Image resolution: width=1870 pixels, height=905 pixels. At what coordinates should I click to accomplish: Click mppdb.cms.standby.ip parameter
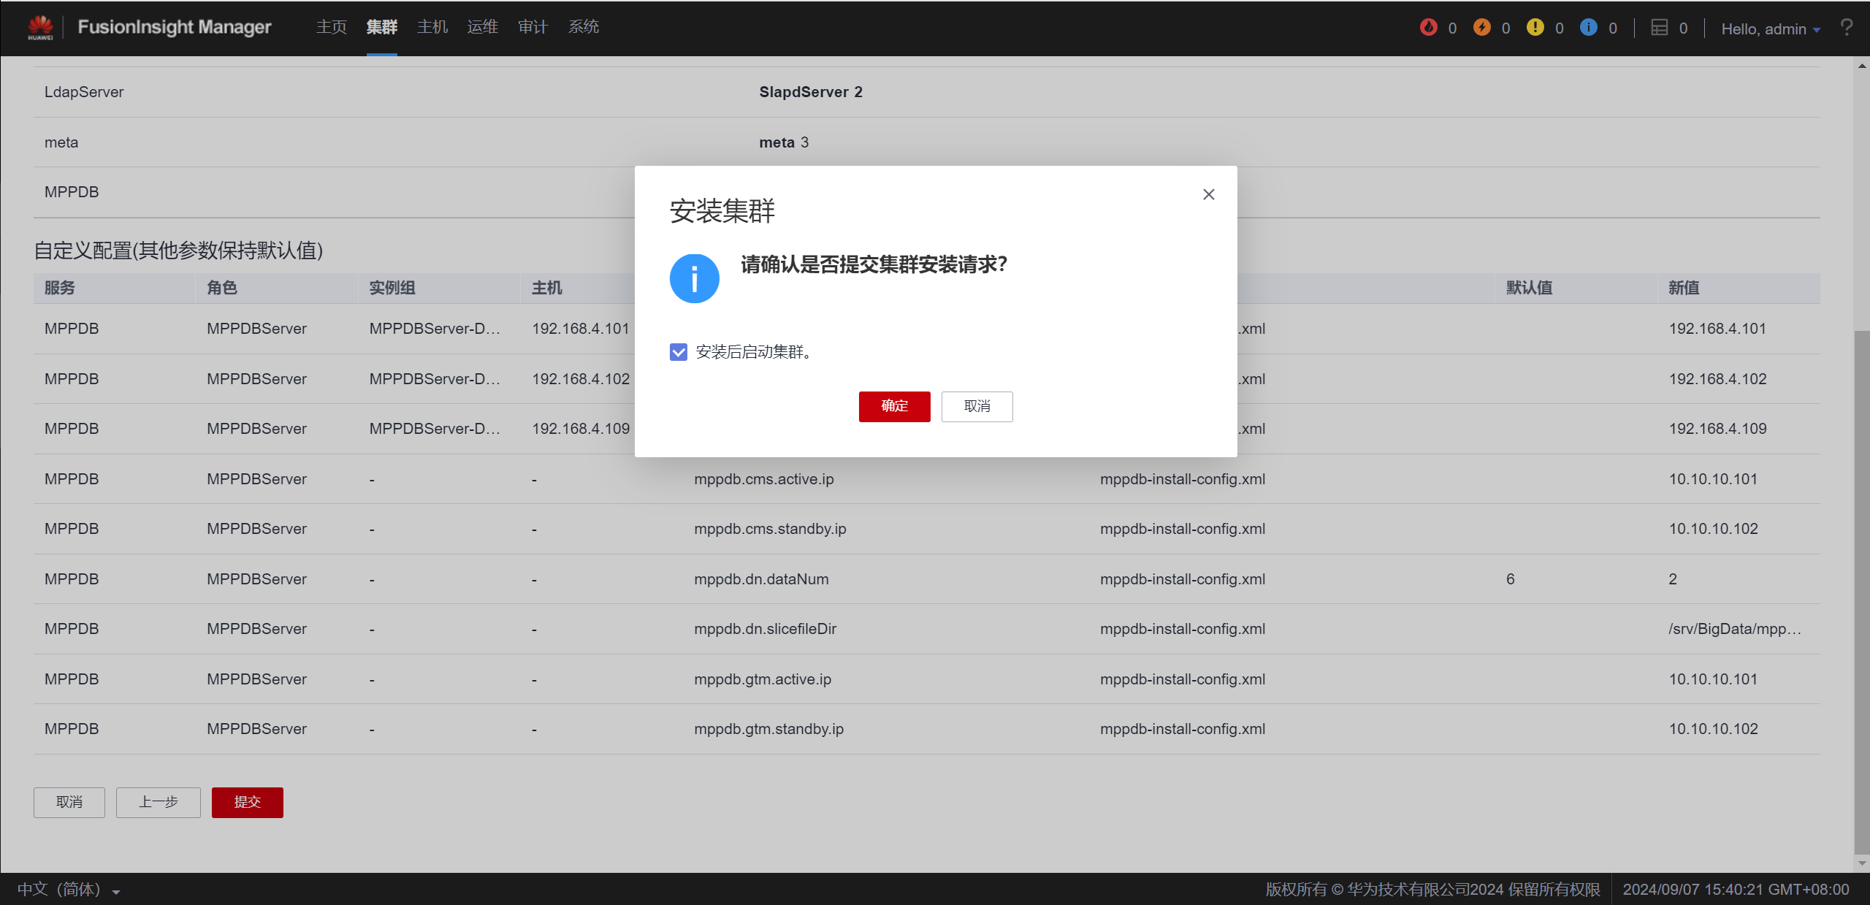click(770, 529)
